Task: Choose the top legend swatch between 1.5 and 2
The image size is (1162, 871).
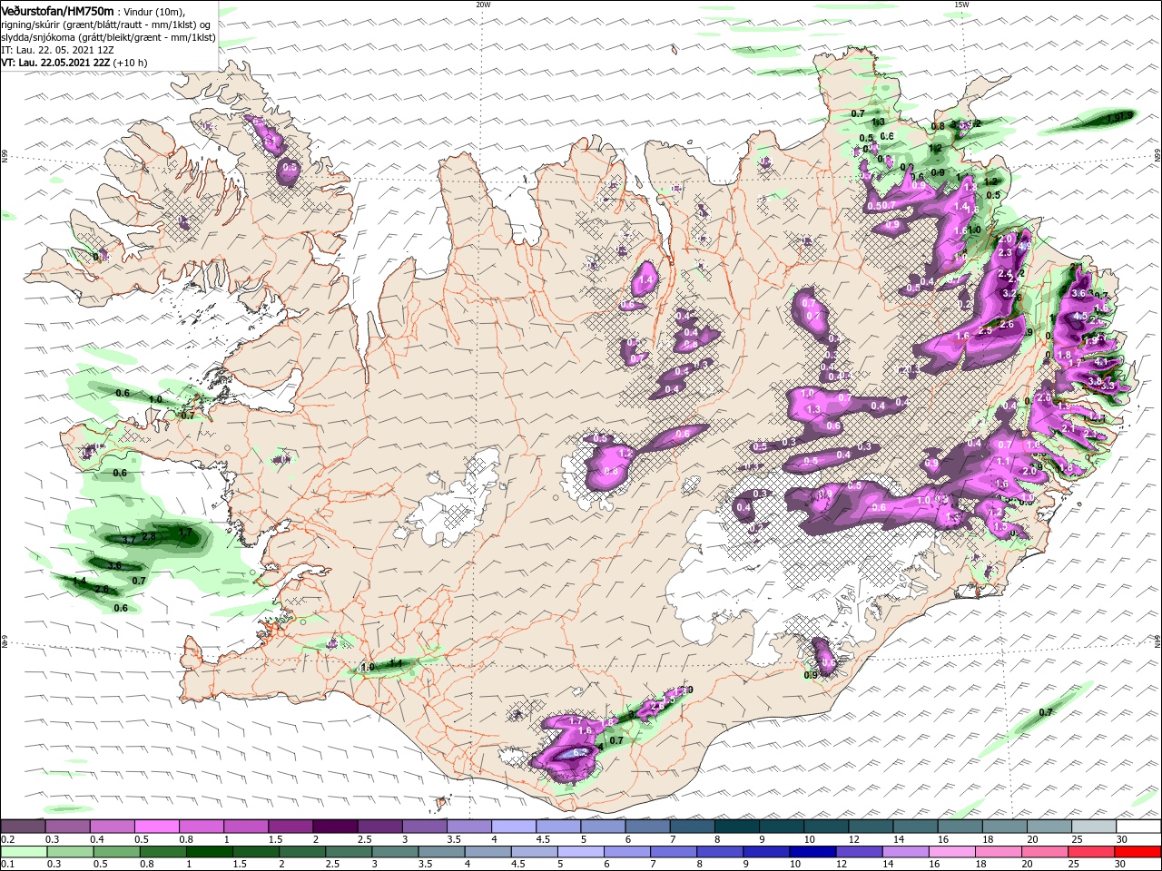Action: [x=290, y=827]
